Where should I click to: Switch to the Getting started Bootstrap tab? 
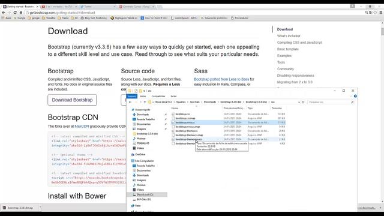click(x=20, y=7)
